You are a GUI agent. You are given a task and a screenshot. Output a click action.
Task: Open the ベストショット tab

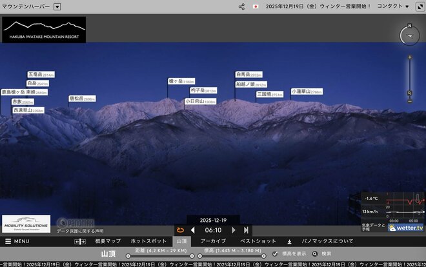coord(258,241)
